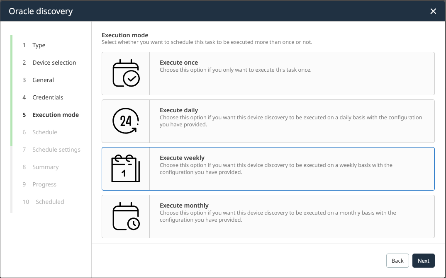Click the Schedule step in sidebar
The height and width of the screenshot is (278, 446).
pyautogui.click(x=45, y=132)
